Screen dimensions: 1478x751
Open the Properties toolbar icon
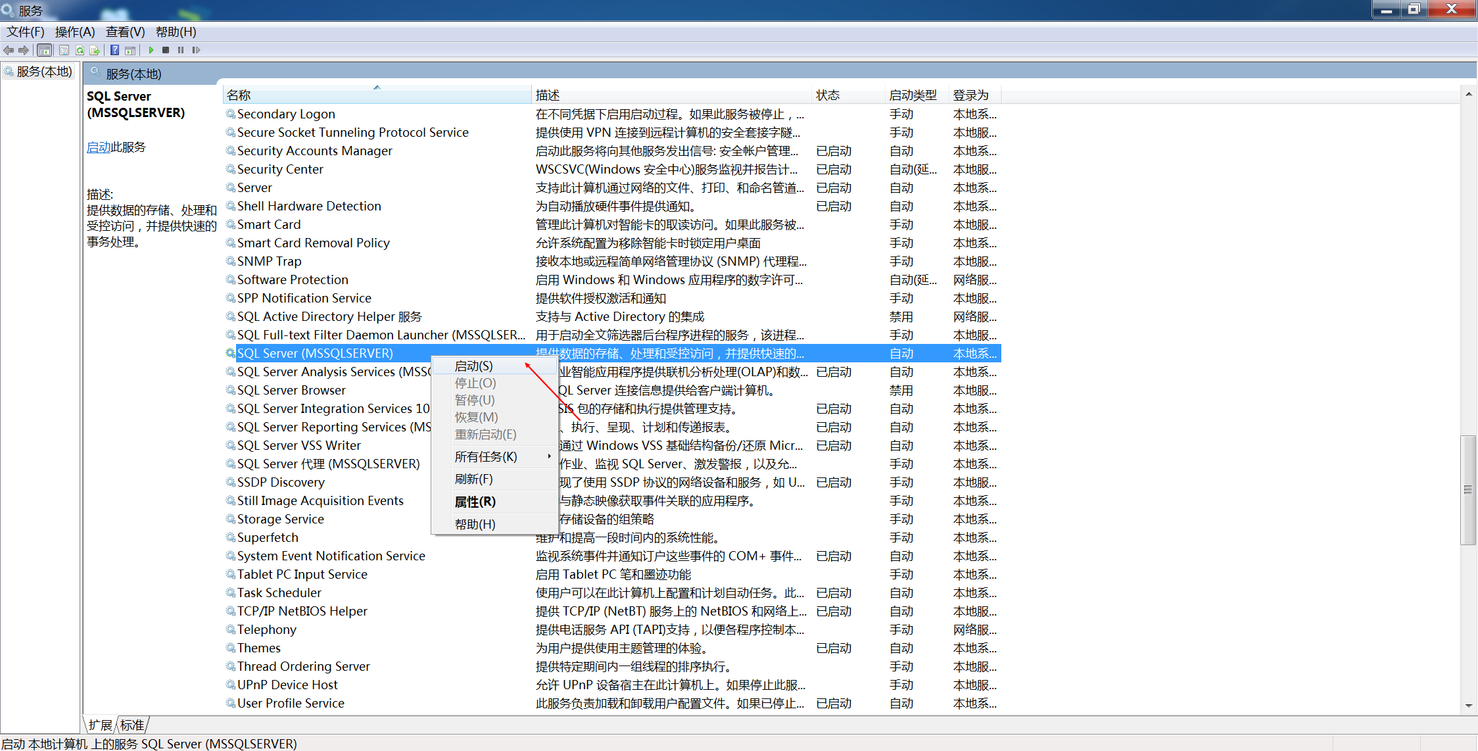click(64, 50)
